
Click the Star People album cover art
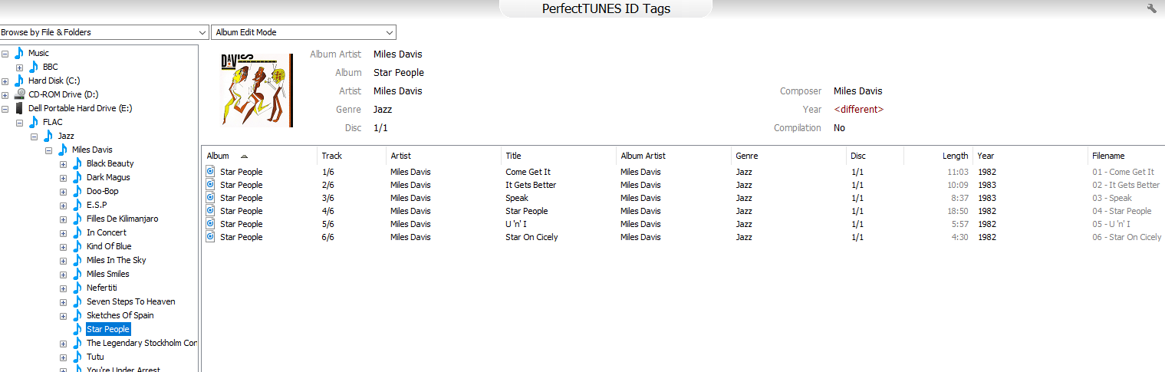click(257, 90)
